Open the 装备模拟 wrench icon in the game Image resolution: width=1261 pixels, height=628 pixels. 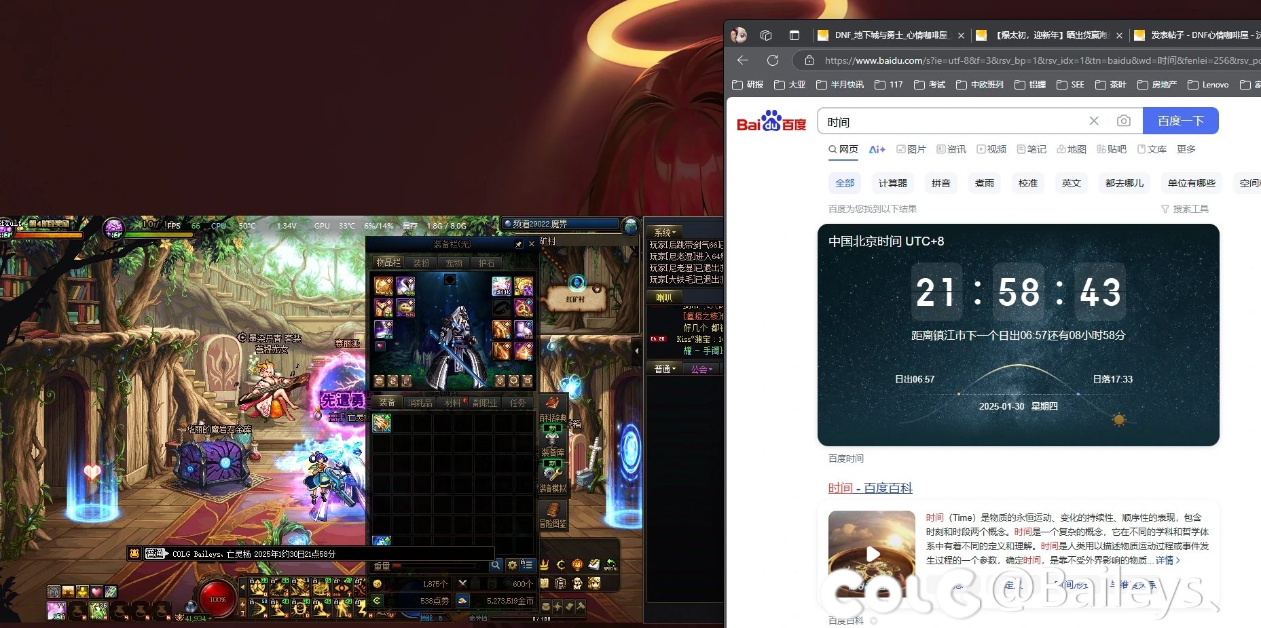552,473
